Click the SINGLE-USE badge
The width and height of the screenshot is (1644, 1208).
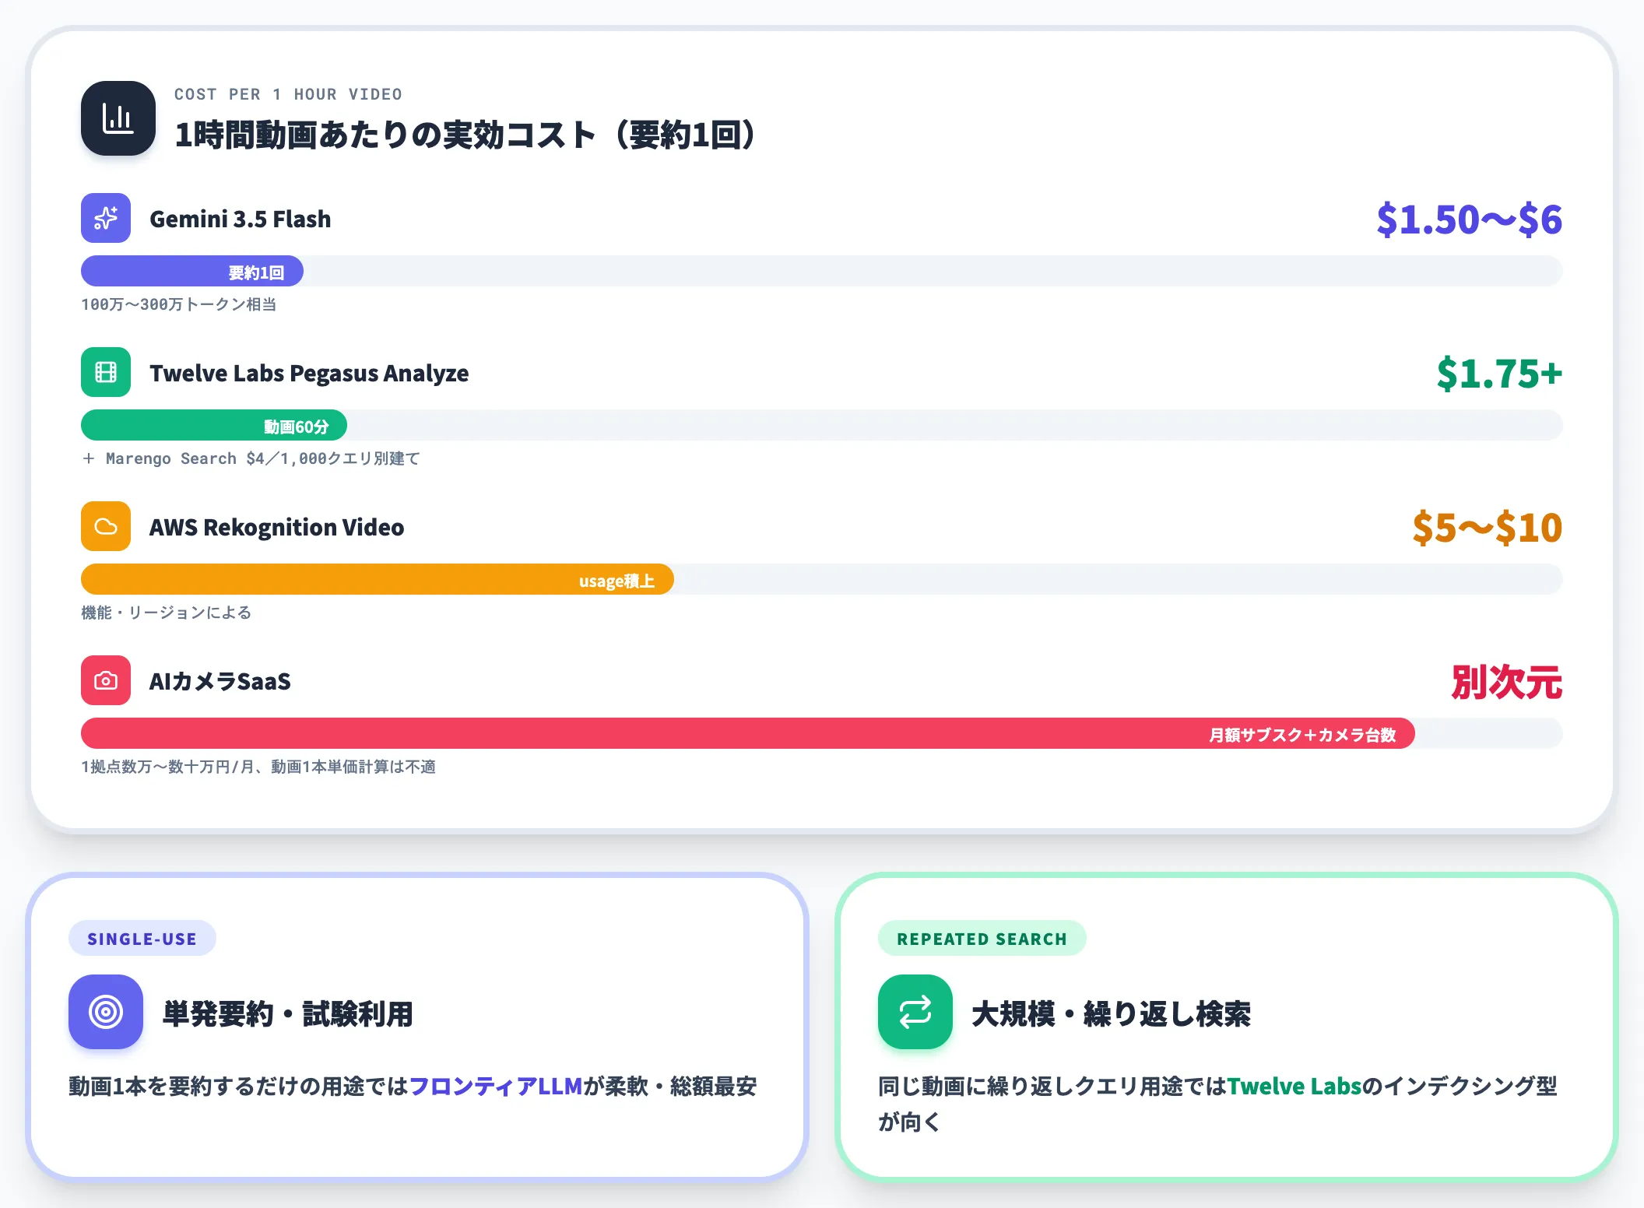(x=142, y=938)
